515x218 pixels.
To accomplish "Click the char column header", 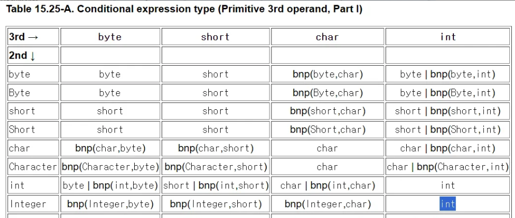I will [x=327, y=36].
